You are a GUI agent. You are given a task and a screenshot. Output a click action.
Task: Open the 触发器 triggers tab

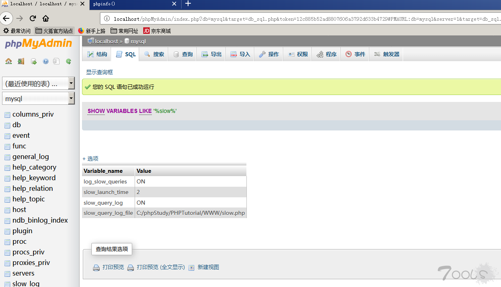(x=386, y=54)
